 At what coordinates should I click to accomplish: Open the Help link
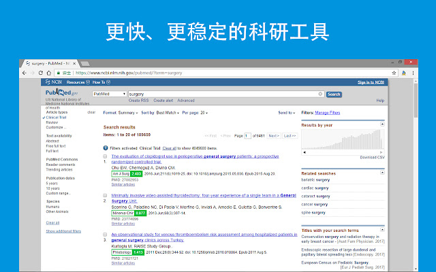click(x=380, y=101)
